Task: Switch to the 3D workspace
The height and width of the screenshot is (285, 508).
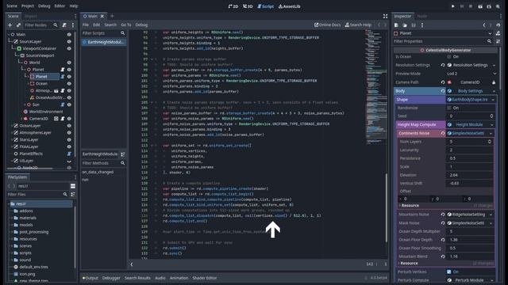Action: point(248,6)
